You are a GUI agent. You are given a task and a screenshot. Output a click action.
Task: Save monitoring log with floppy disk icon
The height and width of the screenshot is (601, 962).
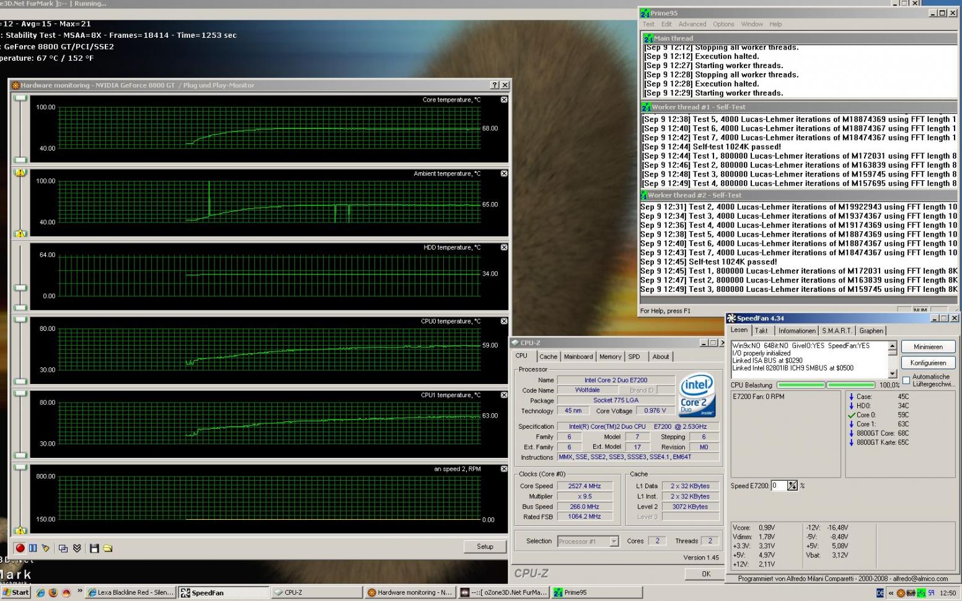[x=94, y=548]
